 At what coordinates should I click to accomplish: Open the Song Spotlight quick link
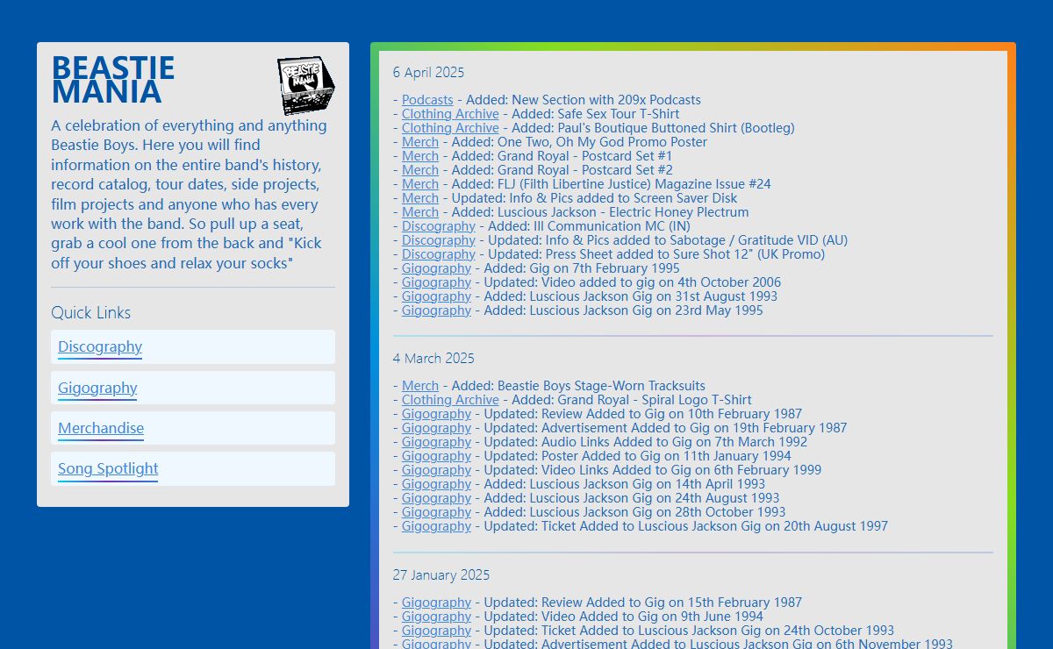pyautogui.click(x=108, y=468)
